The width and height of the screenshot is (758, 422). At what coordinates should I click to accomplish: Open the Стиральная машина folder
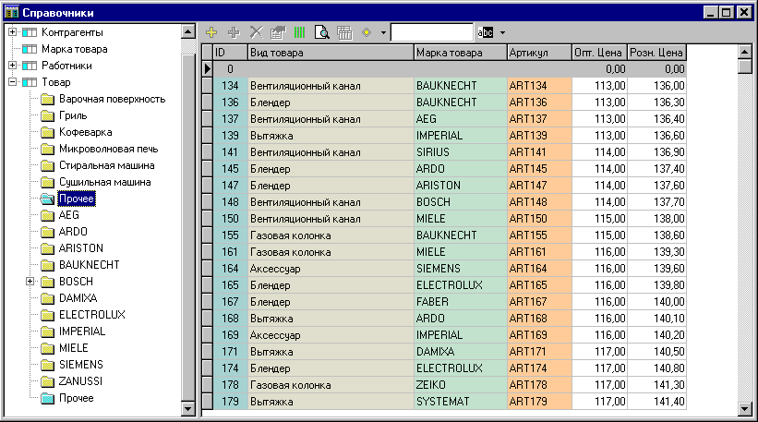(x=107, y=165)
